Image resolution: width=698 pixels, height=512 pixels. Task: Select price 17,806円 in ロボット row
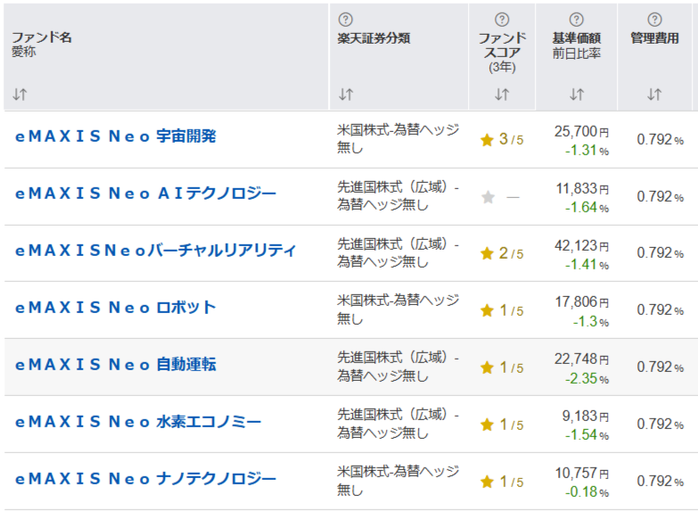pyautogui.click(x=581, y=302)
